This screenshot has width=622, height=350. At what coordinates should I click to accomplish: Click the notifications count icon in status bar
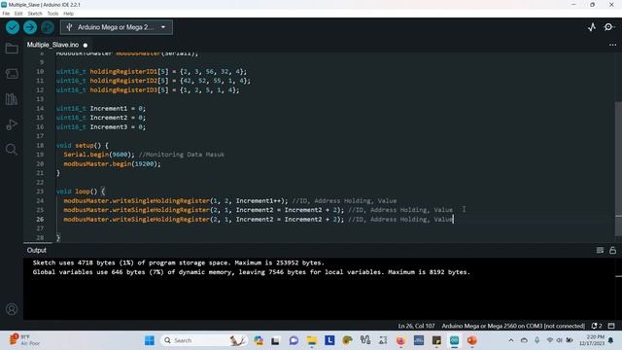[x=597, y=326]
